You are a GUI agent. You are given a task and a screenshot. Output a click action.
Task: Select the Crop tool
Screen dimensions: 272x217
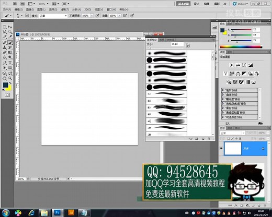[x=5, y=37]
